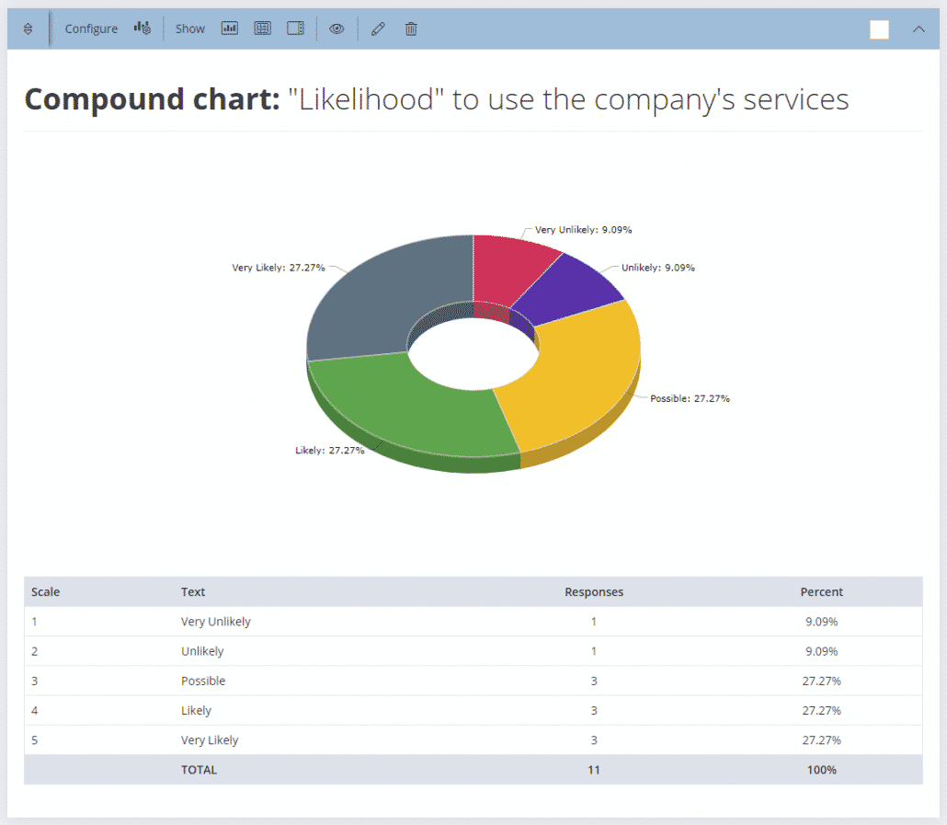Screen dimensions: 947x825
Task: Select the Very Likely pie segment label
Action: [x=279, y=267]
